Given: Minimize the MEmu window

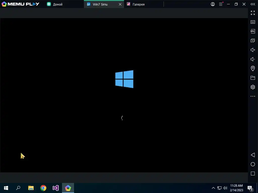Looking at the screenshot, I should point(228,4).
